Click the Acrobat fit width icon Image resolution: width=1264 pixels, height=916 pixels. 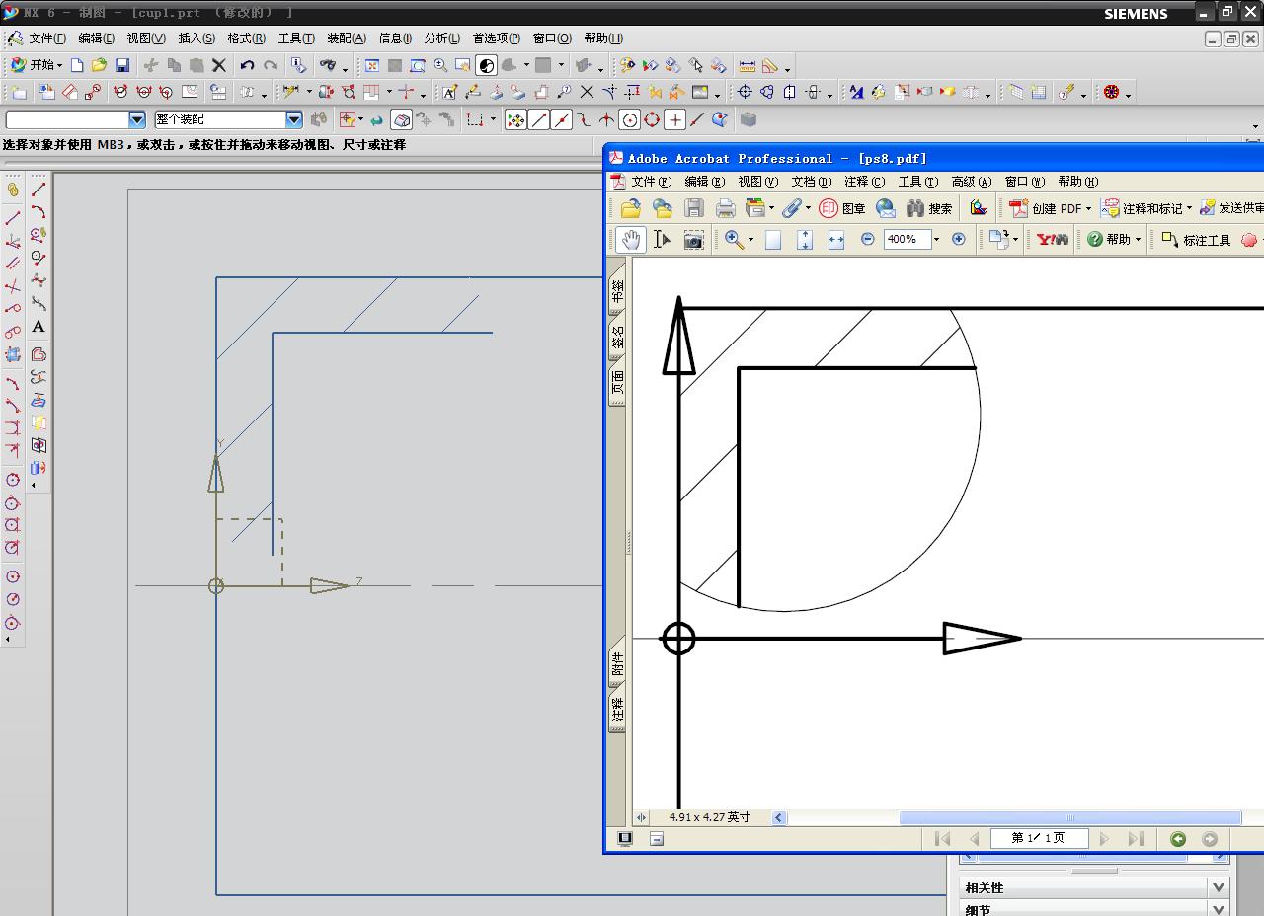point(836,239)
